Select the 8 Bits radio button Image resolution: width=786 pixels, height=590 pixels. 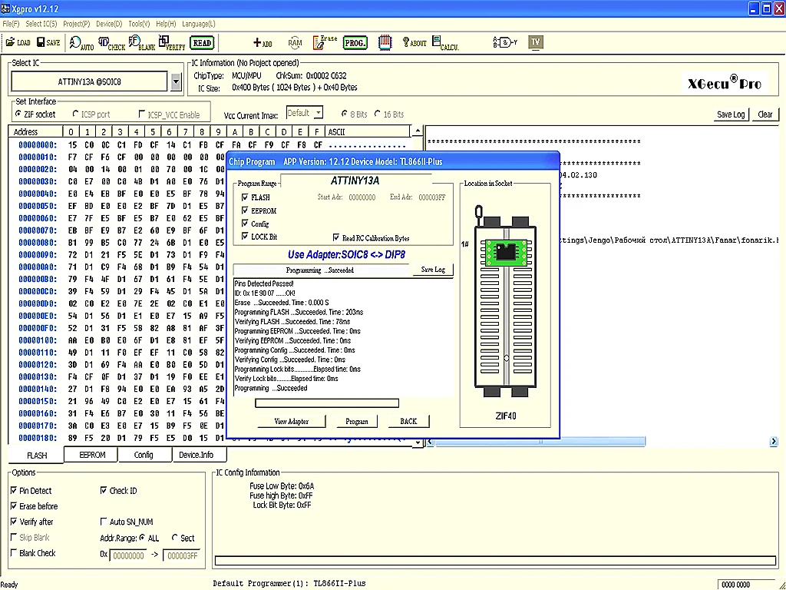[345, 114]
